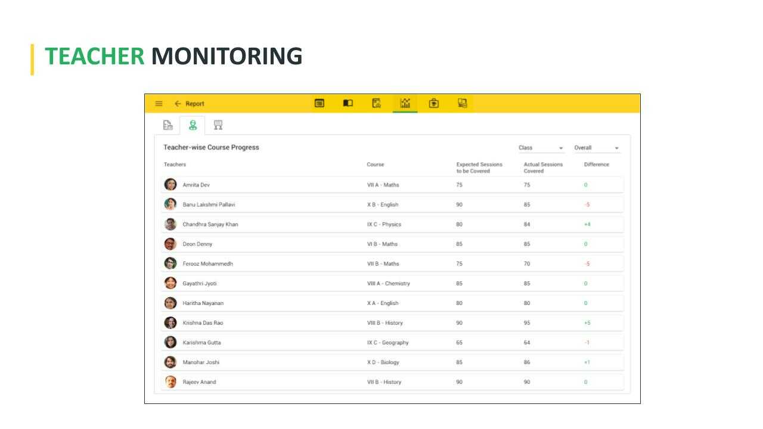Screen dimensions: 763x429
Task: Open the document report sub-tab
Action: [x=168, y=125]
